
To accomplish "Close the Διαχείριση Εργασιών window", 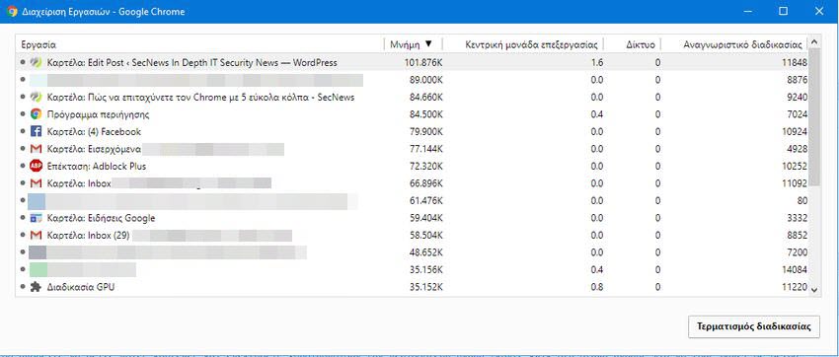I will coord(818,11).
